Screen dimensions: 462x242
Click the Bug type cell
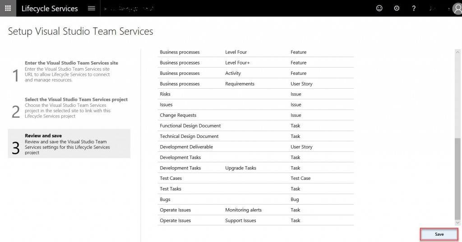(295, 200)
